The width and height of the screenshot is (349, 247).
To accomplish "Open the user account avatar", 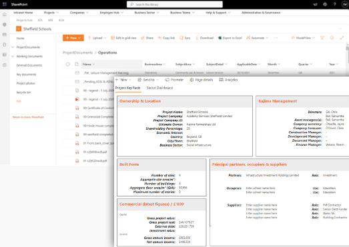I will 344,4.
